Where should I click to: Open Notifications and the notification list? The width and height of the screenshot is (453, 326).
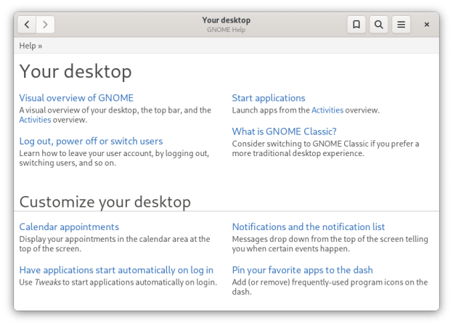pyautogui.click(x=309, y=227)
